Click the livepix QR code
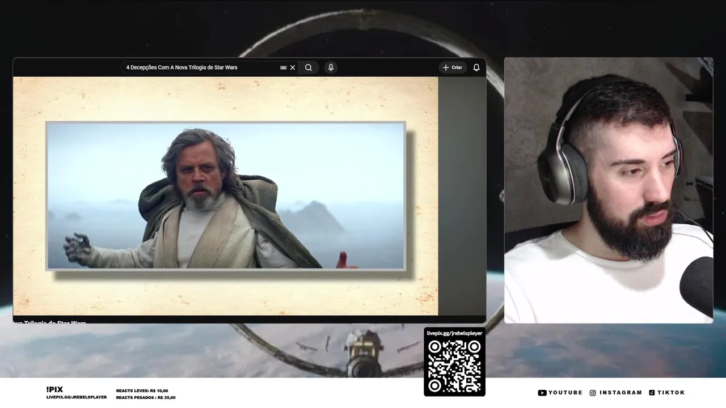This screenshot has width=726, height=408. (454, 366)
